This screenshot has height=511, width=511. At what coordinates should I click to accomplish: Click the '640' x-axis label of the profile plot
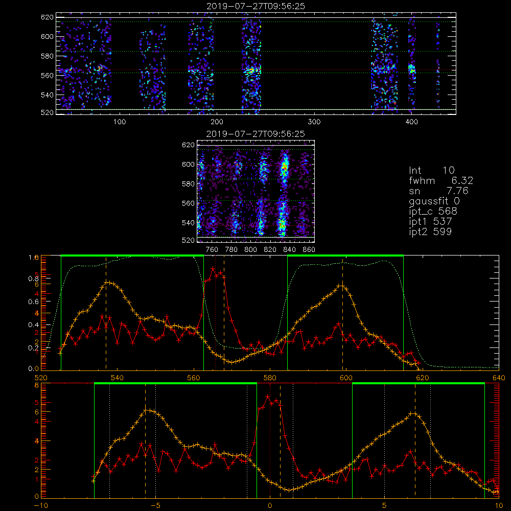499,378
